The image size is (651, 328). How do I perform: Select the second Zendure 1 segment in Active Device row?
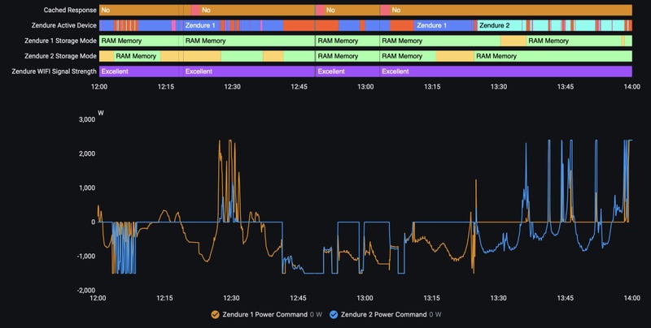[x=443, y=25]
